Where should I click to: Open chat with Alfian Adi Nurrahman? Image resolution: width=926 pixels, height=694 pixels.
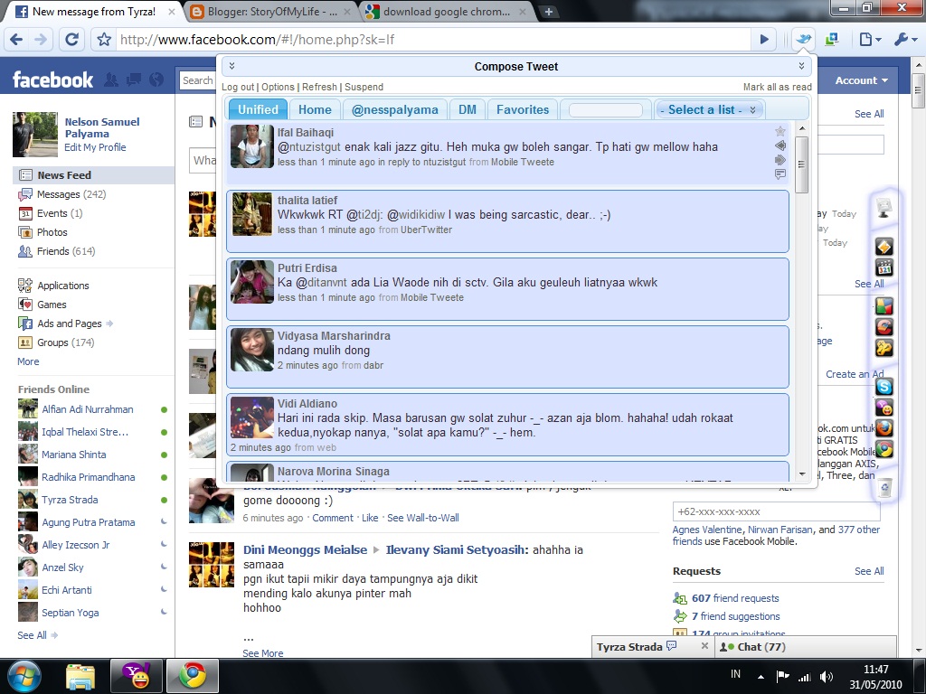(x=88, y=409)
